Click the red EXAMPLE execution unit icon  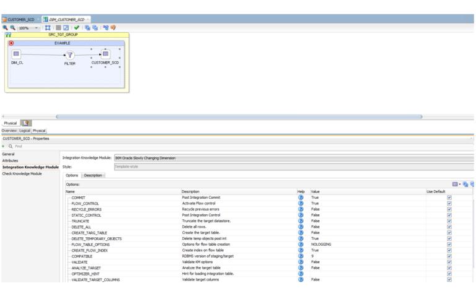click(11, 43)
